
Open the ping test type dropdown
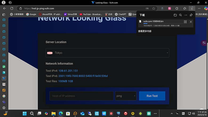[126, 96]
